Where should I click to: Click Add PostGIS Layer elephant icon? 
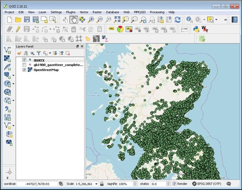7,75
